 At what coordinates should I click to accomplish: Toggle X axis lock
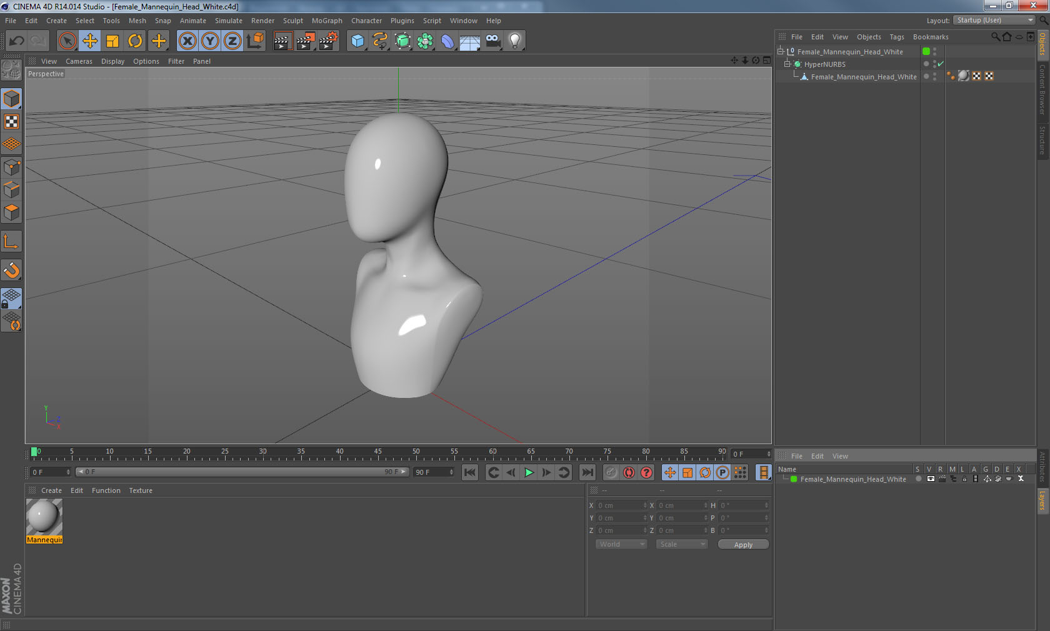(x=187, y=41)
